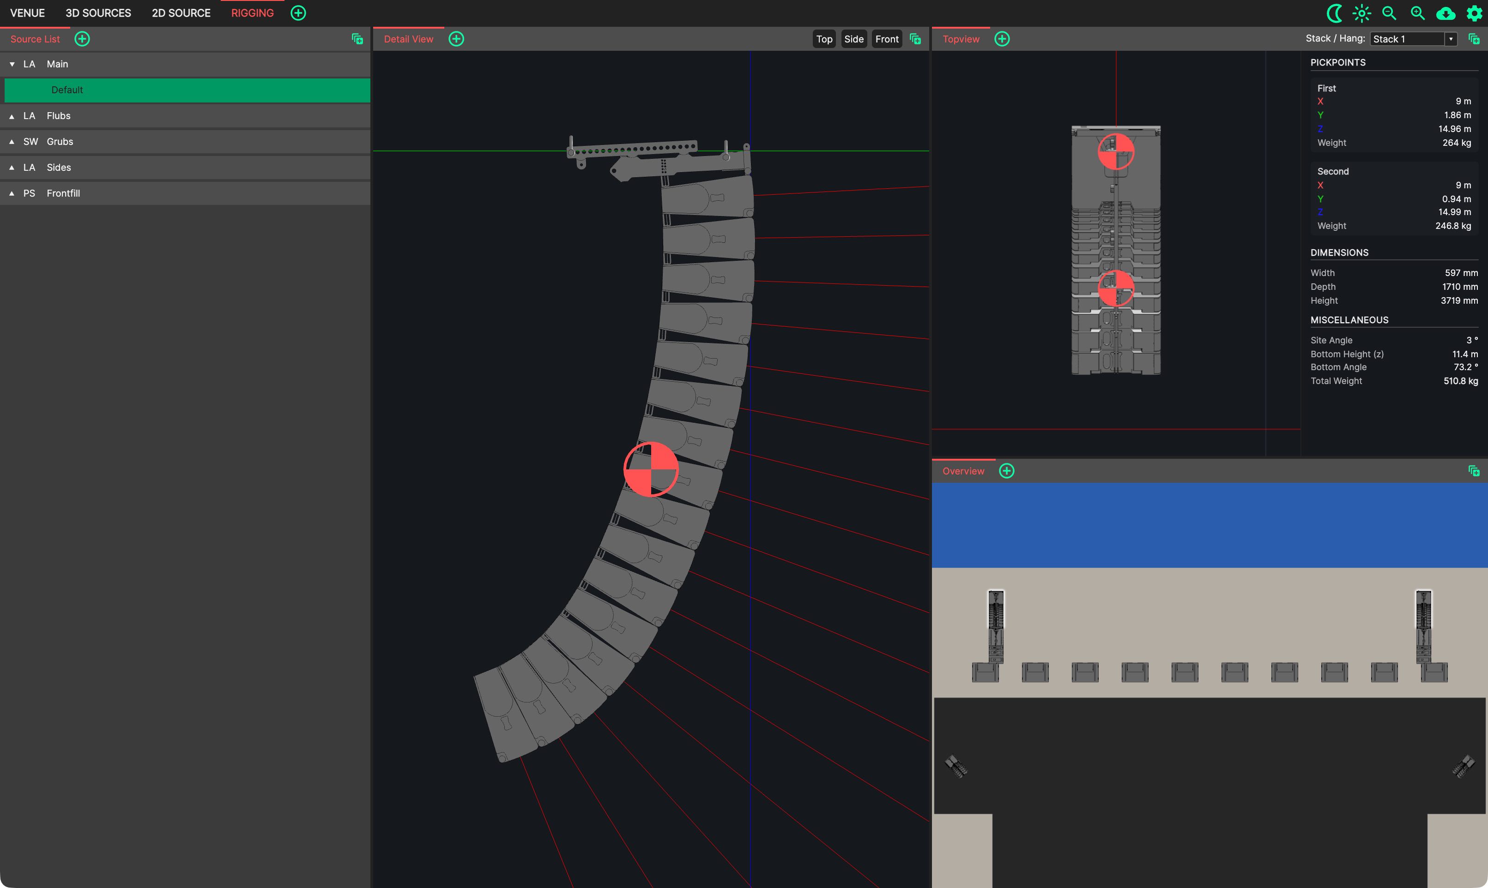Add panel next to Overview tab

(x=1007, y=471)
